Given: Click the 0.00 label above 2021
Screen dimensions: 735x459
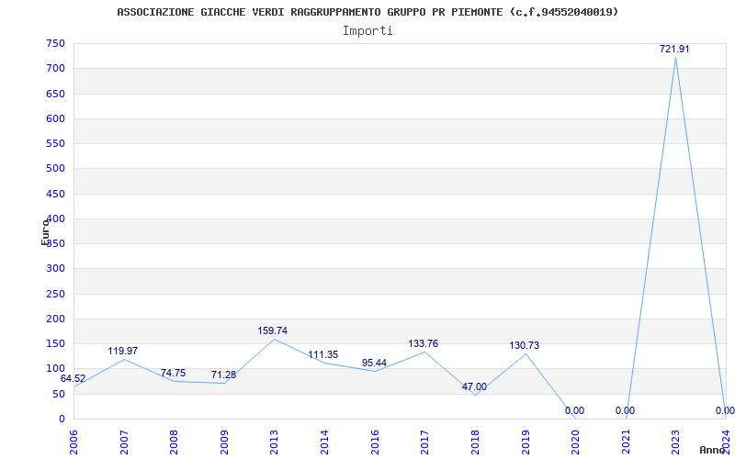Looking at the screenshot, I should pyautogui.click(x=626, y=410).
